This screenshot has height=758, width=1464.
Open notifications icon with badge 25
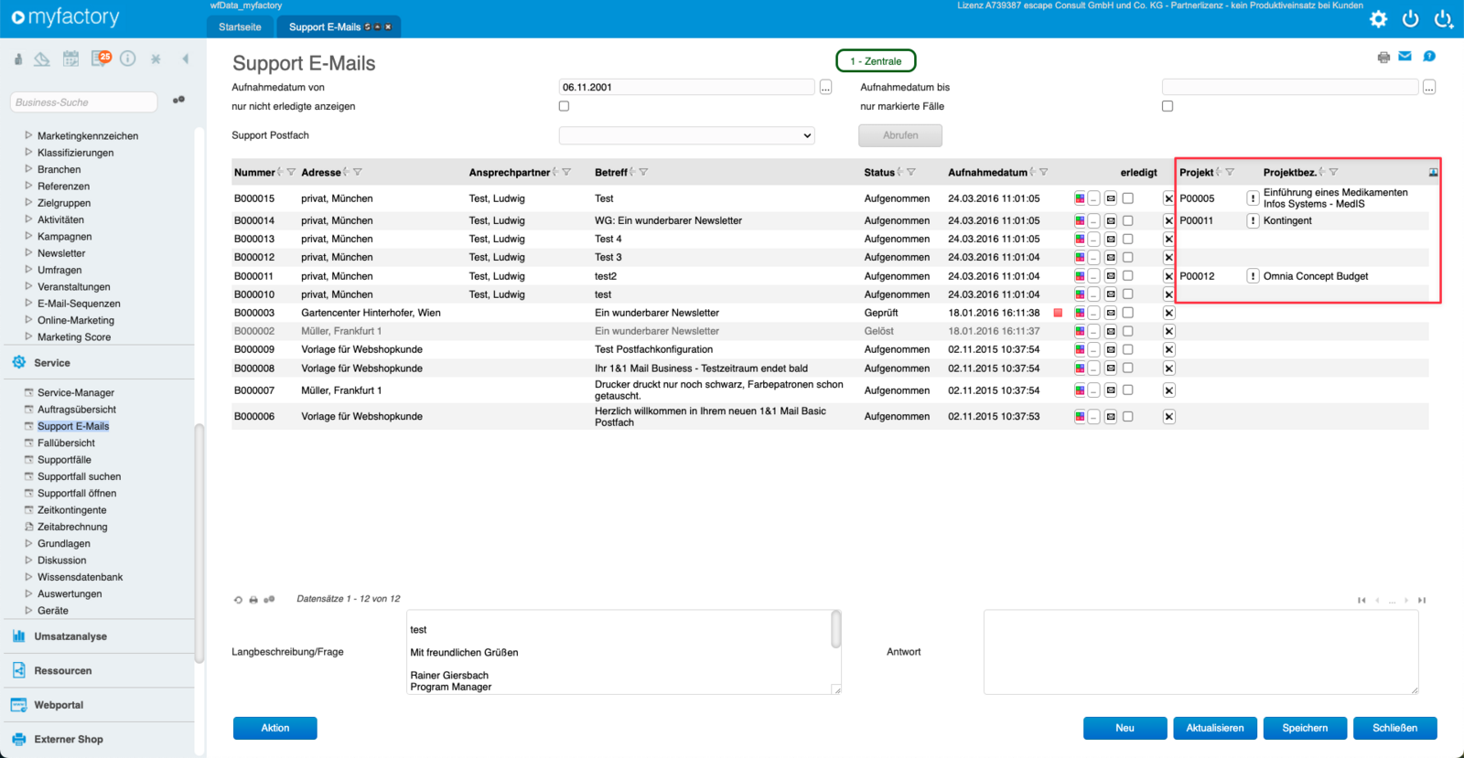pos(101,59)
